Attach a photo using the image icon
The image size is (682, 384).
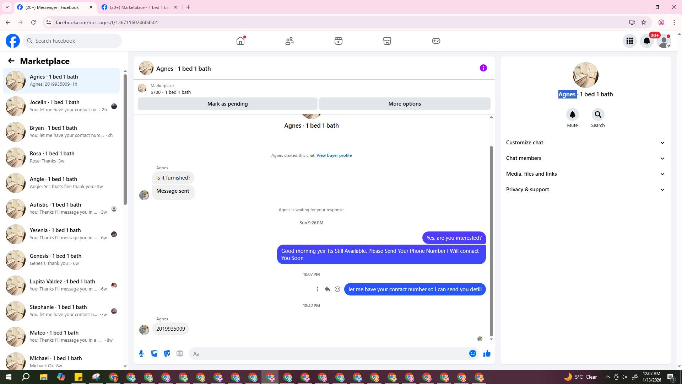(154, 353)
